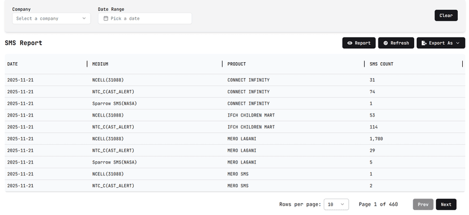Open the Company select dropdown

pos(51,19)
